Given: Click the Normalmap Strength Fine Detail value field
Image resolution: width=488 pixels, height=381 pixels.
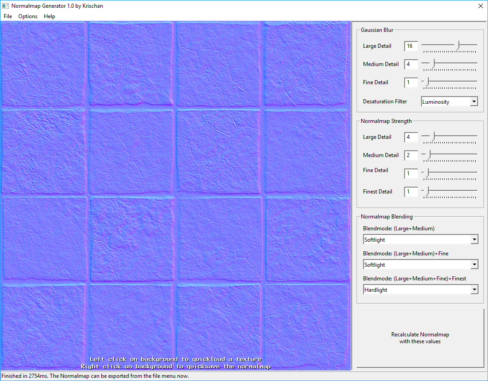Looking at the screenshot, I should pyautogui.click(x=410, y=173).
